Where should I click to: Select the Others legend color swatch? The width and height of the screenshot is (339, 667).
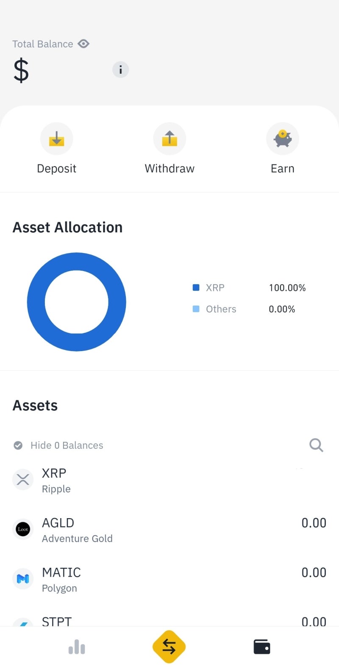click(x=196, y=309)
